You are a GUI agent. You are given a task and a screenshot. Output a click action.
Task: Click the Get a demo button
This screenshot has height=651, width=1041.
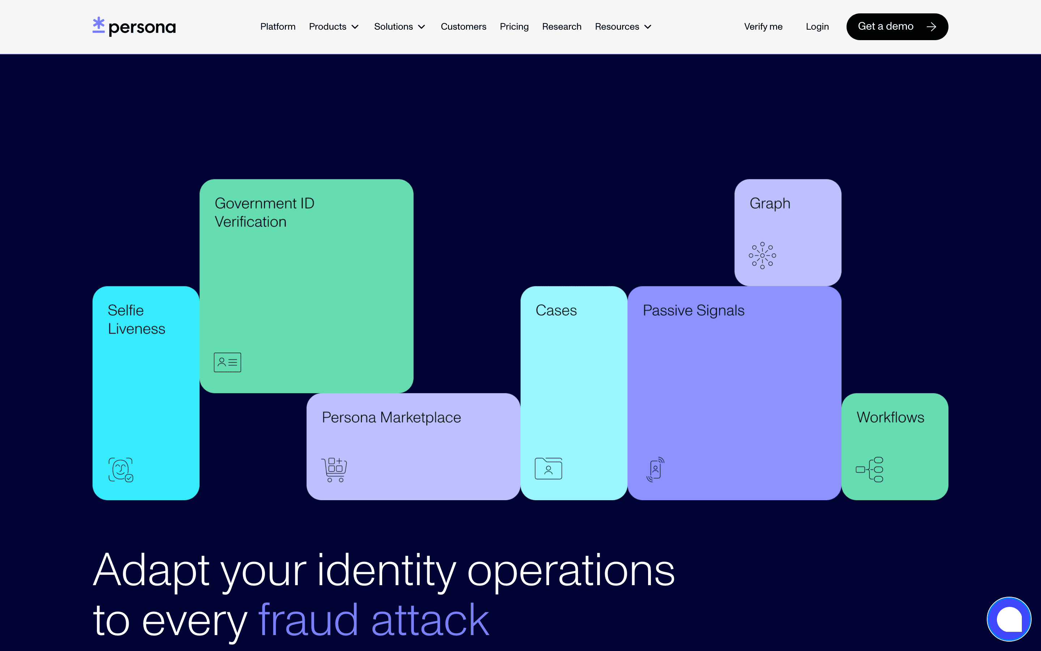click(897, 27)
